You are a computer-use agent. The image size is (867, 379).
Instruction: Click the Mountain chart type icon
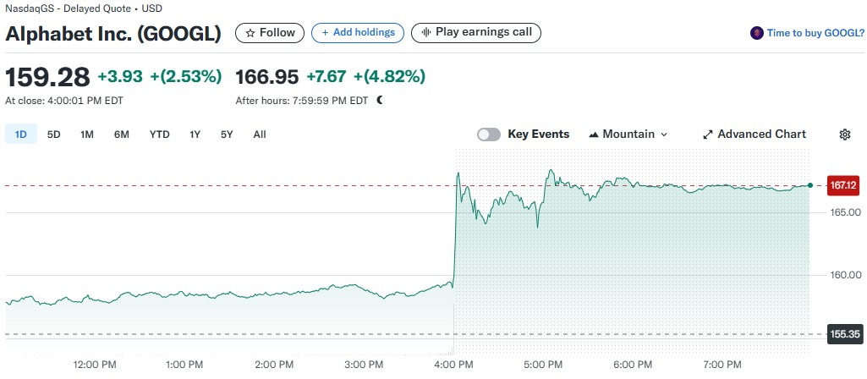[594, 135]
